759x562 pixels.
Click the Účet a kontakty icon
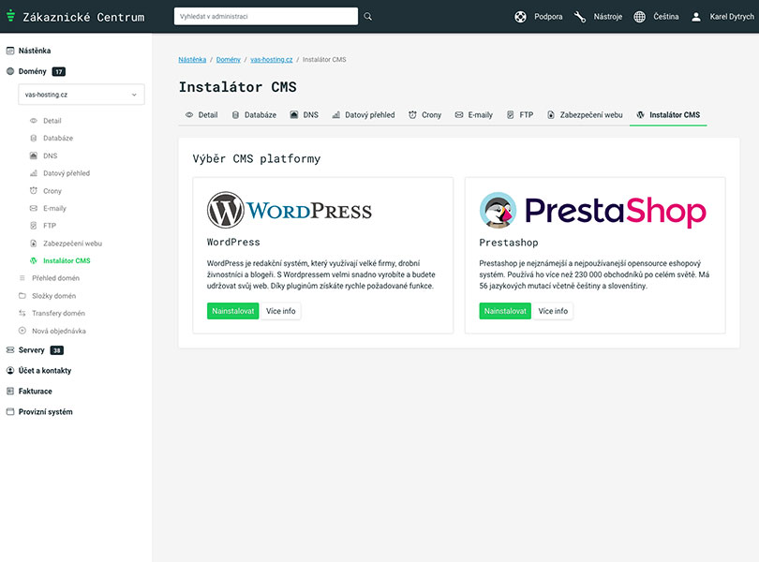(x=10, y=370)
